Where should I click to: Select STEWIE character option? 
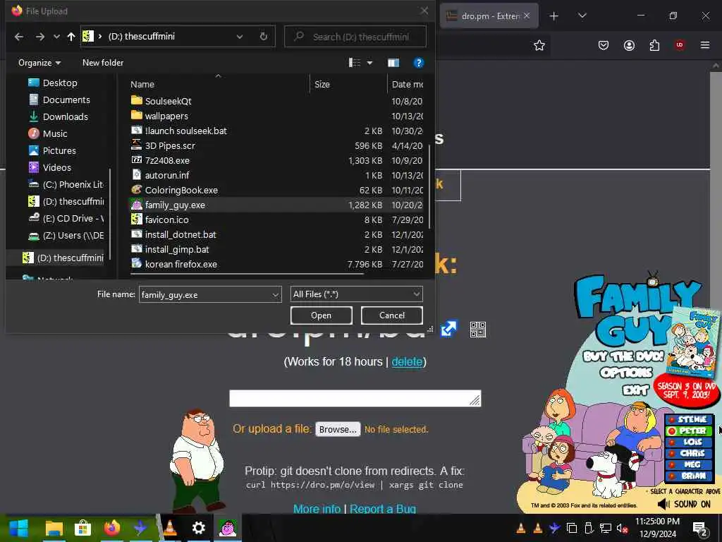(x=688, y=419)
